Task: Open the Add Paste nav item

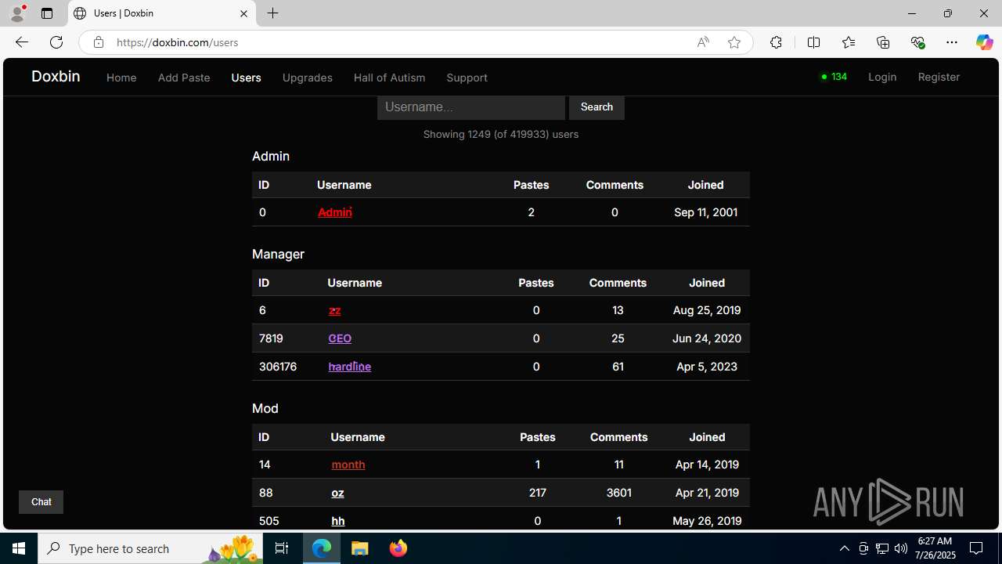Action: pos(184,78)
